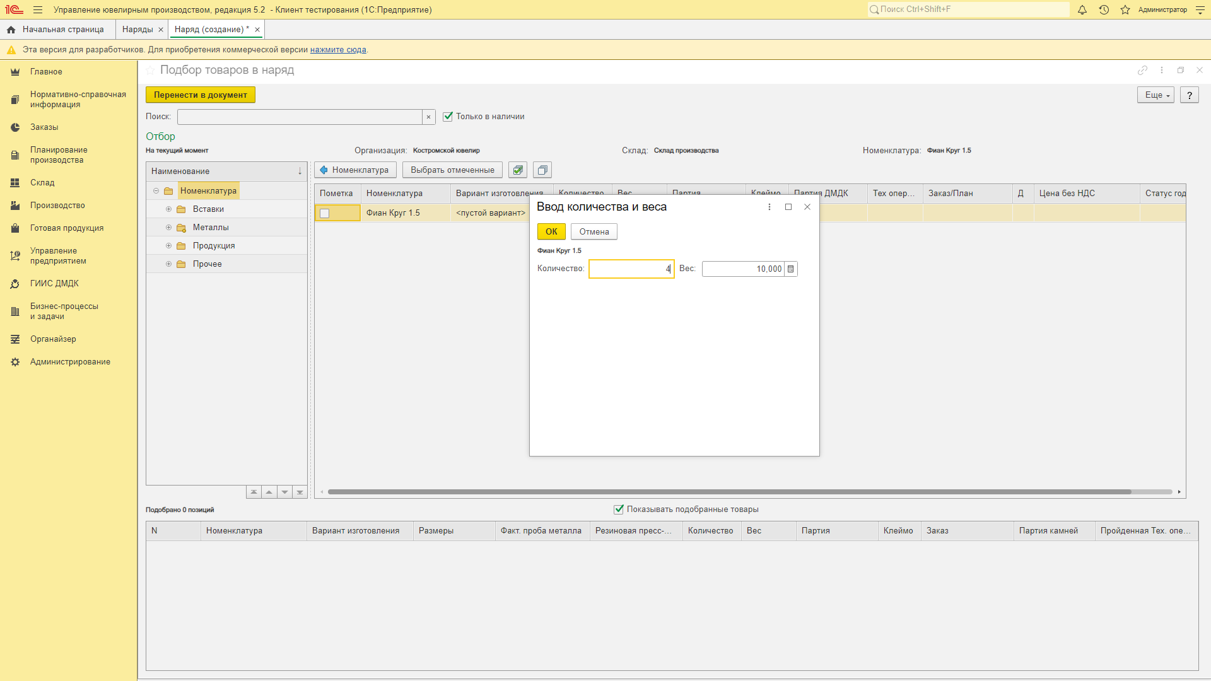Click Выбрать отмеченные button
Image resolution: width=1211 pixels, height=681 pixels.
click(x=452, y=170)
